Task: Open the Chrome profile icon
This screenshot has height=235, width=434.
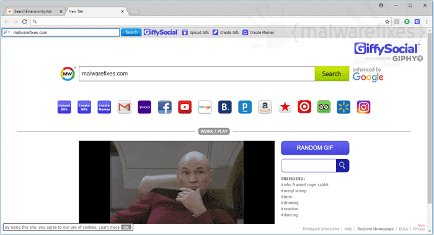Action: pos(381,5)
